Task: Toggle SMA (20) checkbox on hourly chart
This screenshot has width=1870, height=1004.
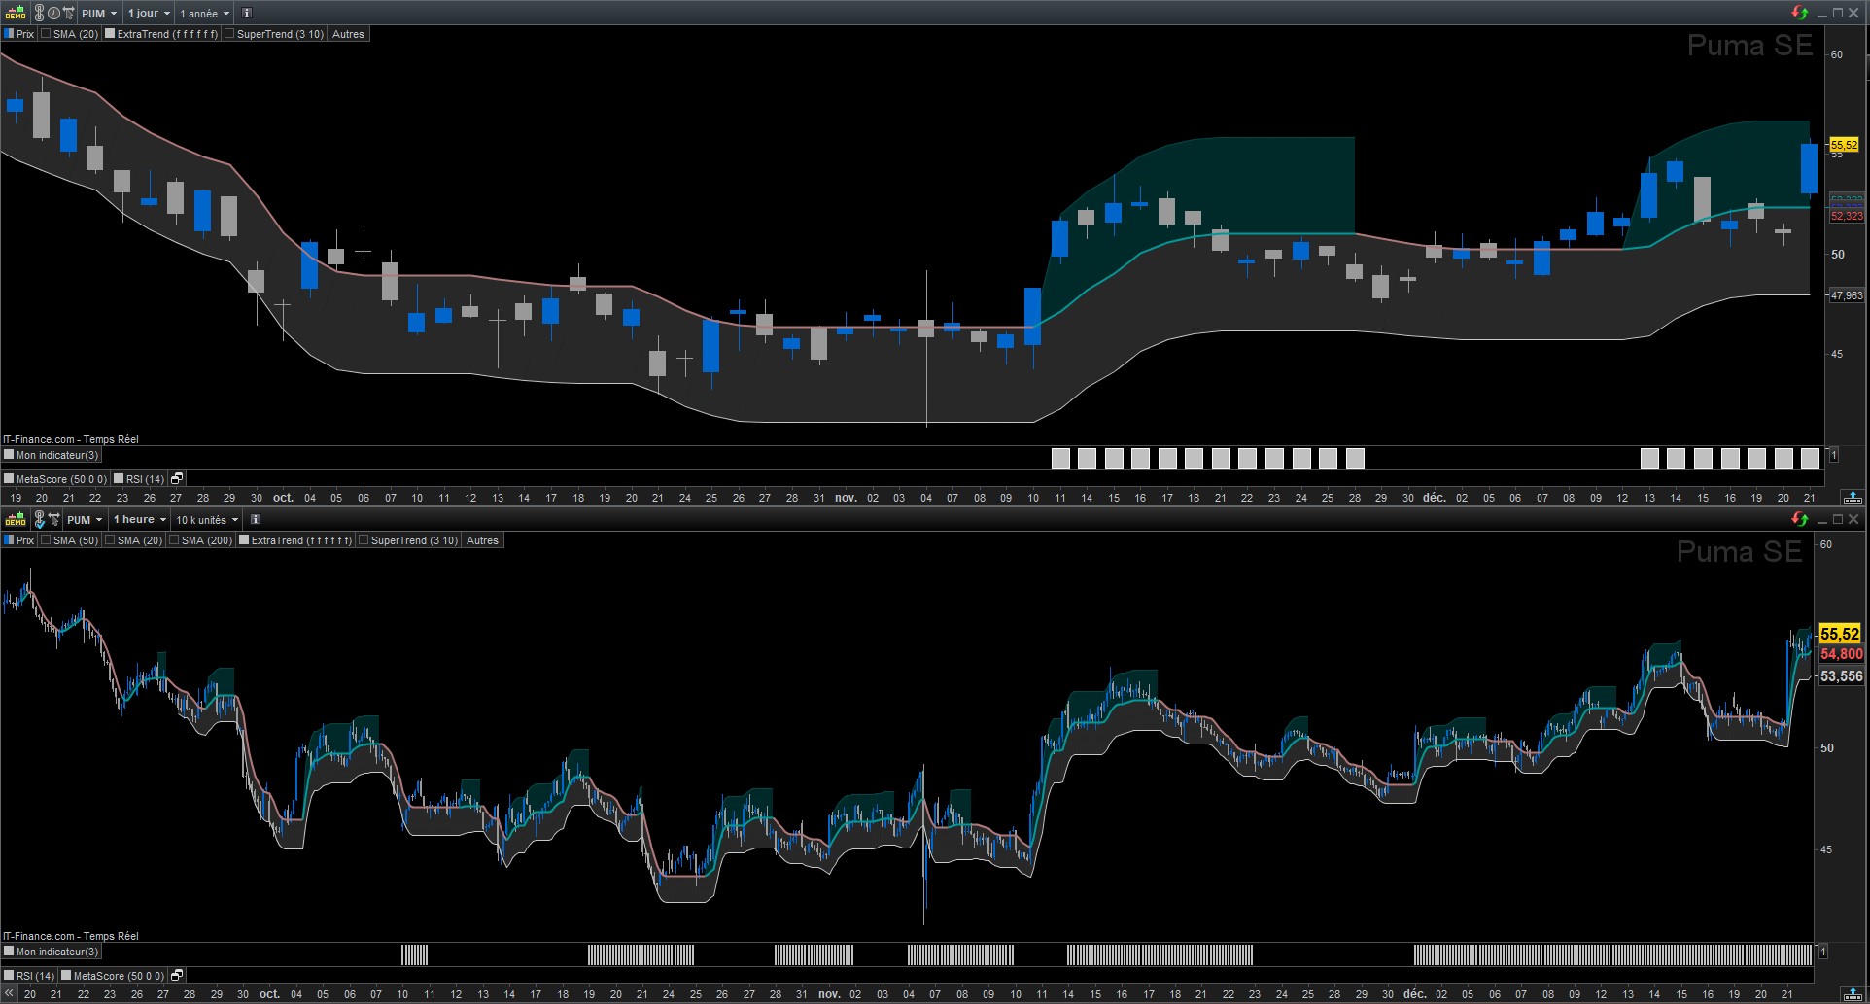Action: coord(110,540)
